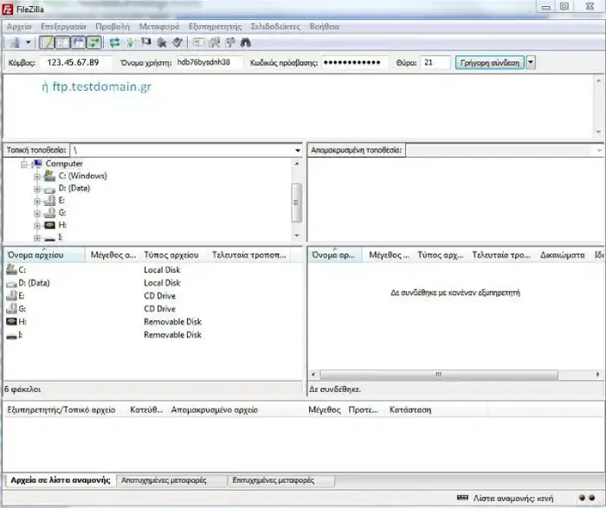
Task: Expand the H: drive tree node
Action: point(37,226)
